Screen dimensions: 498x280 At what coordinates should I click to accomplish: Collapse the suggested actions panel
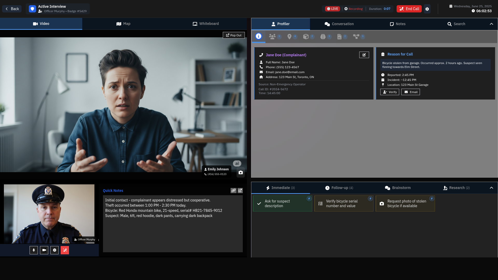click(492, 188)
